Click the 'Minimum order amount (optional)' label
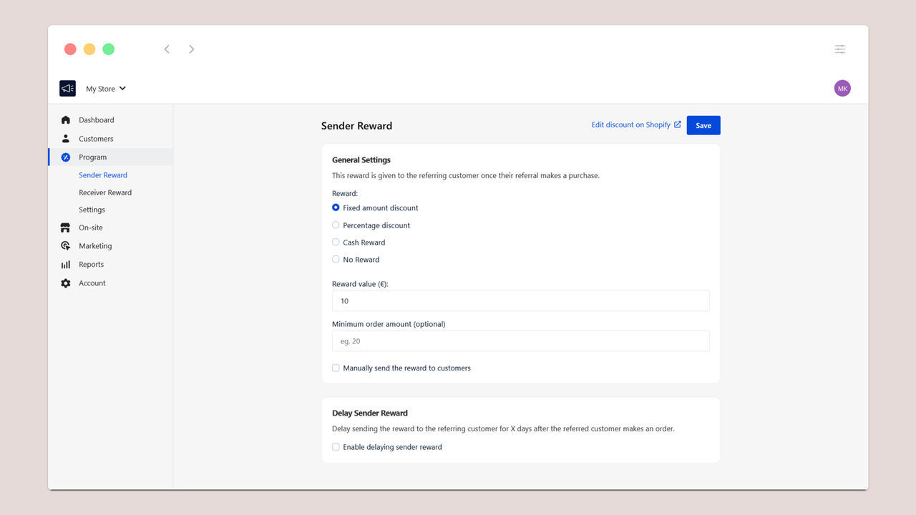Viewport: 916px width, 515px height. pyautogui.click(x=389, y=324)
